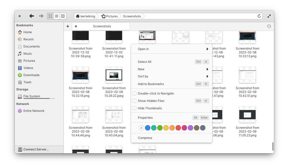The width and height of the screenshot is (289, 166).
Task: Select Screenshot 2023-02-09 10.44.46.png
Action: [x=81, y=122]
